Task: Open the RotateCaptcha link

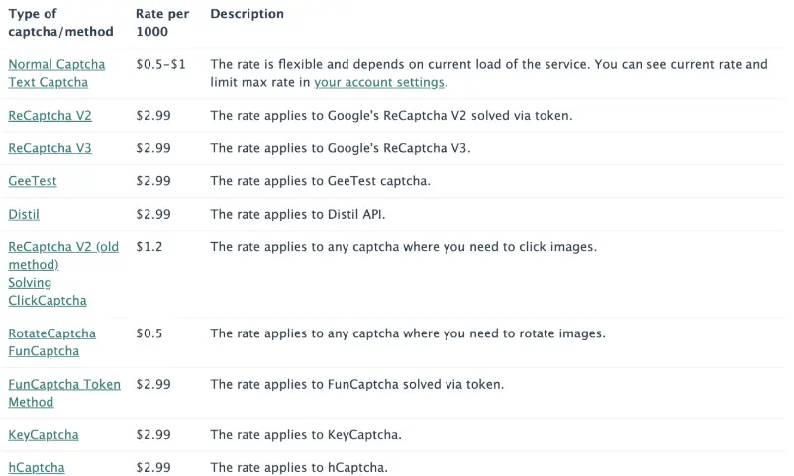Action: point(52,333)
